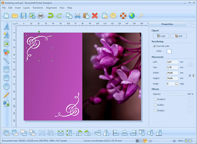This screenshot has height=144, width=197.
Task: Select the Line tool
Action: pyautogui.click(x=6, y=61)
